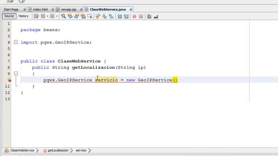Image resolution: width=278 pixels, height=156 pixels.
Task: Click the closing brace on line 12
Action: coord(22,93)
